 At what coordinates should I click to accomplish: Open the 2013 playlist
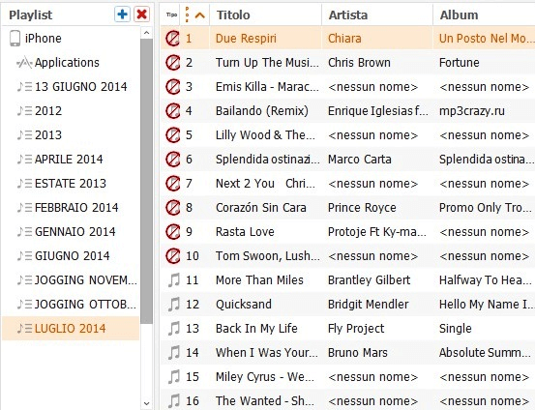coord(48,135)
